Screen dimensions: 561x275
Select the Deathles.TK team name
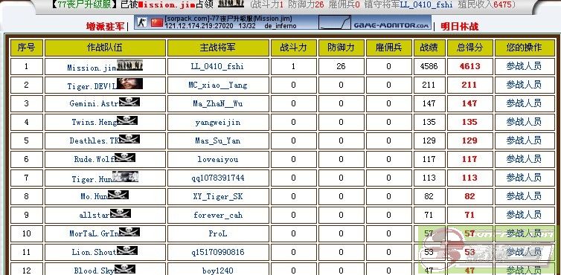[x=94, y=141]
